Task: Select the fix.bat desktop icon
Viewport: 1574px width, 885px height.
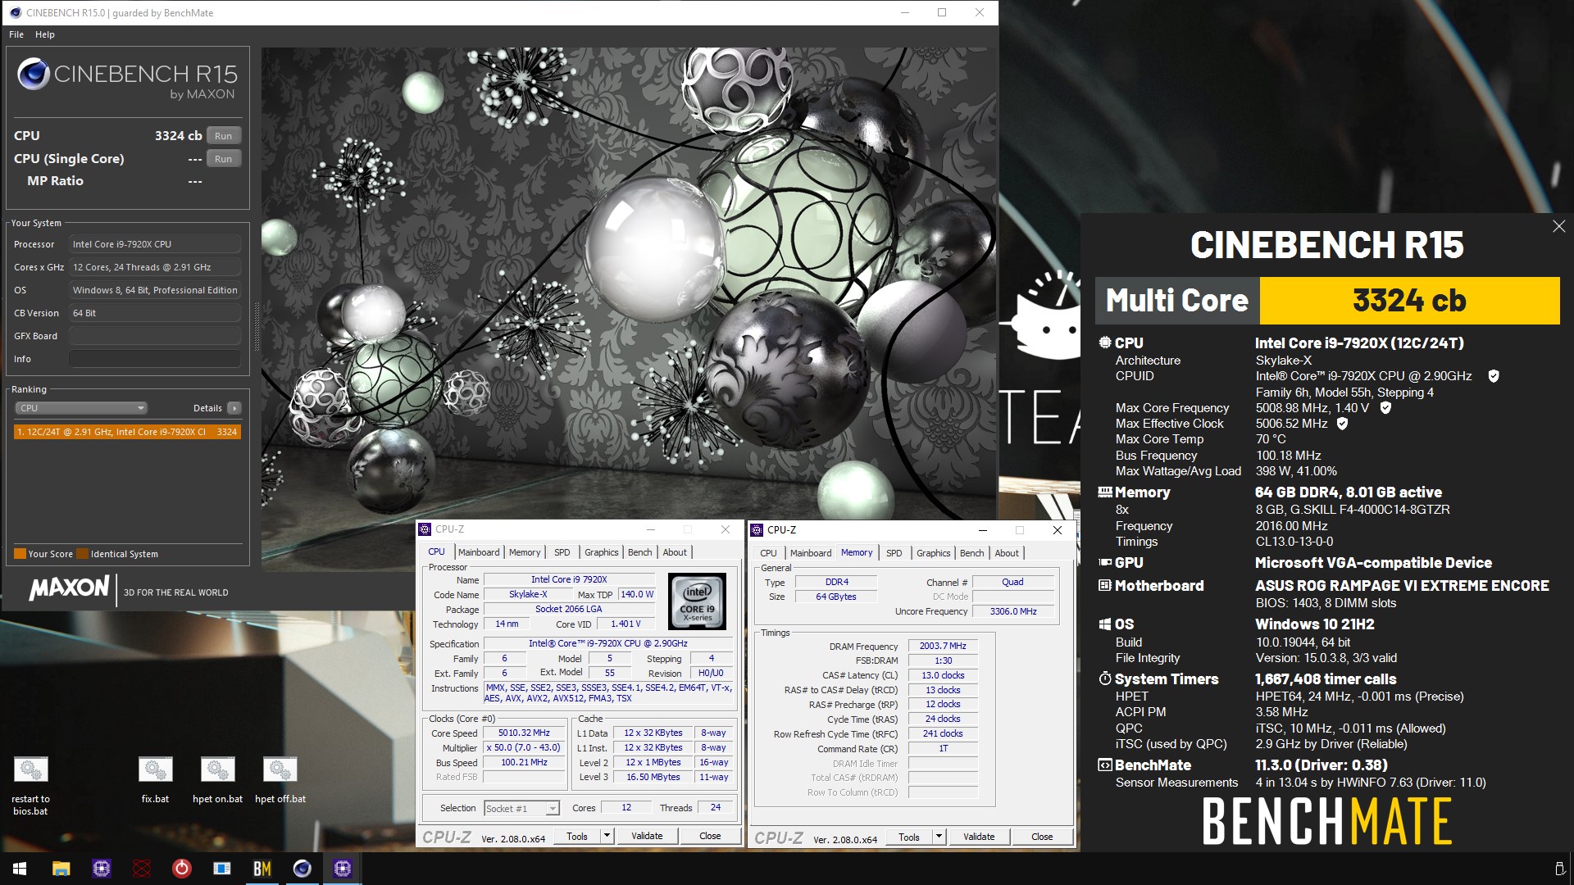Action: click(x=155, y=779)
